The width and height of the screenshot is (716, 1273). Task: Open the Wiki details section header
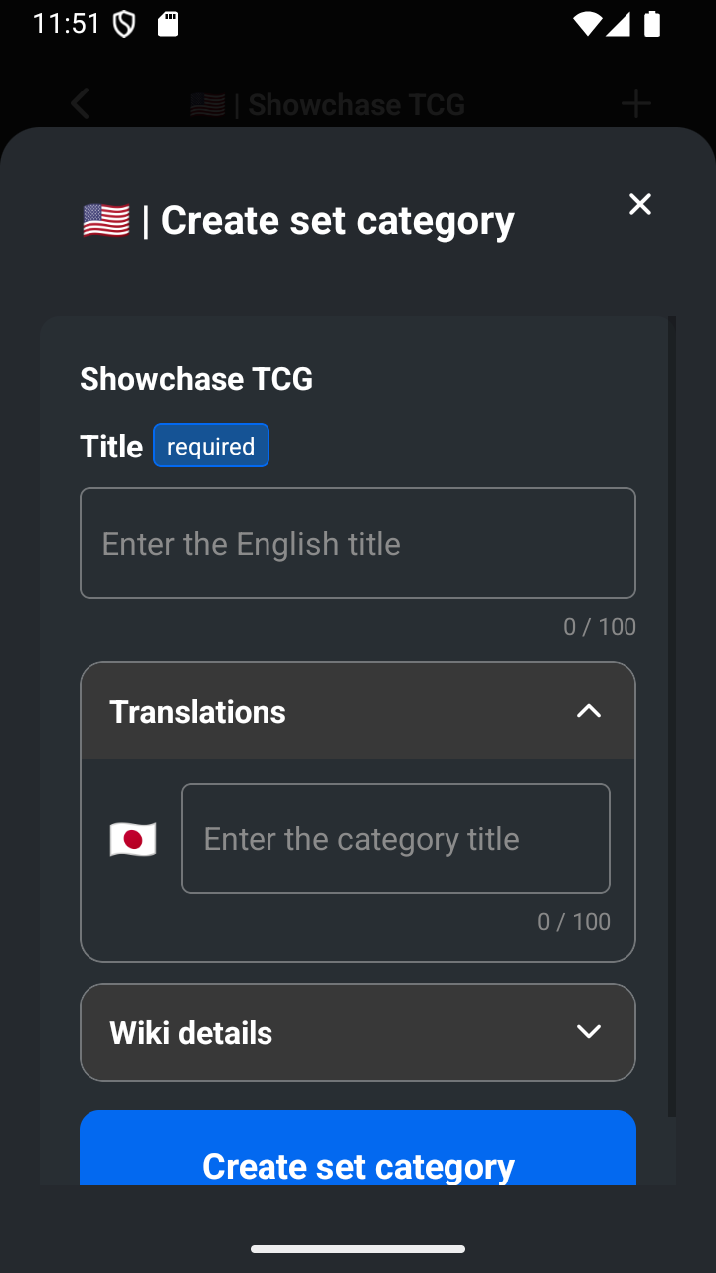tap(358, 1032)
